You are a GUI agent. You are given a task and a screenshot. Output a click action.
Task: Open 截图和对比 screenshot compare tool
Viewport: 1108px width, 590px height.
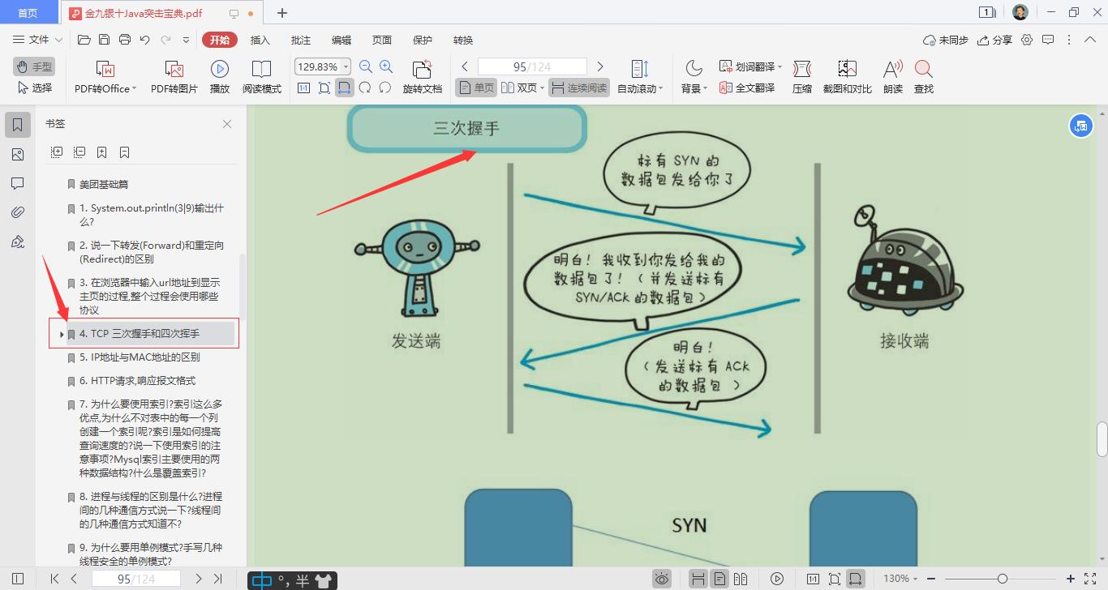point(847,77)
